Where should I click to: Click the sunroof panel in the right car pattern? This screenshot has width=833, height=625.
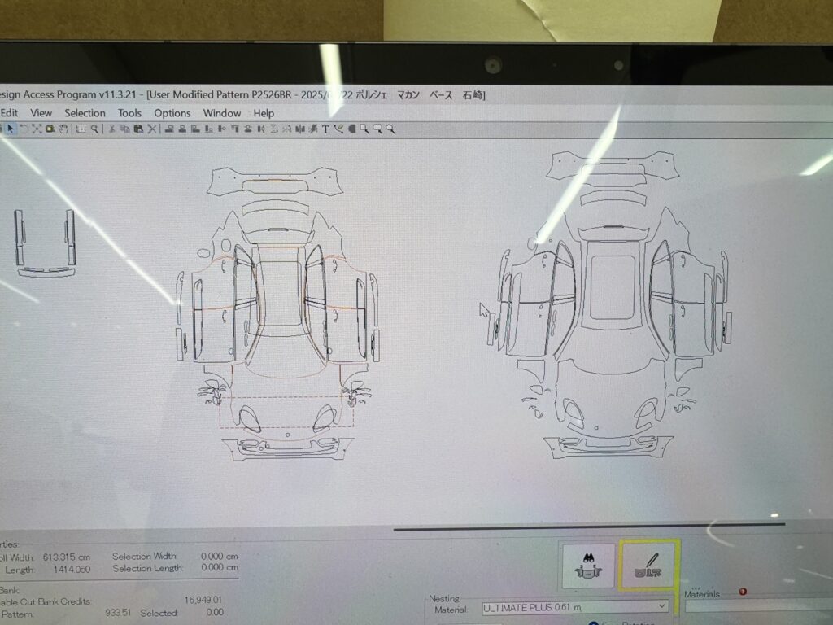point(612,287)
